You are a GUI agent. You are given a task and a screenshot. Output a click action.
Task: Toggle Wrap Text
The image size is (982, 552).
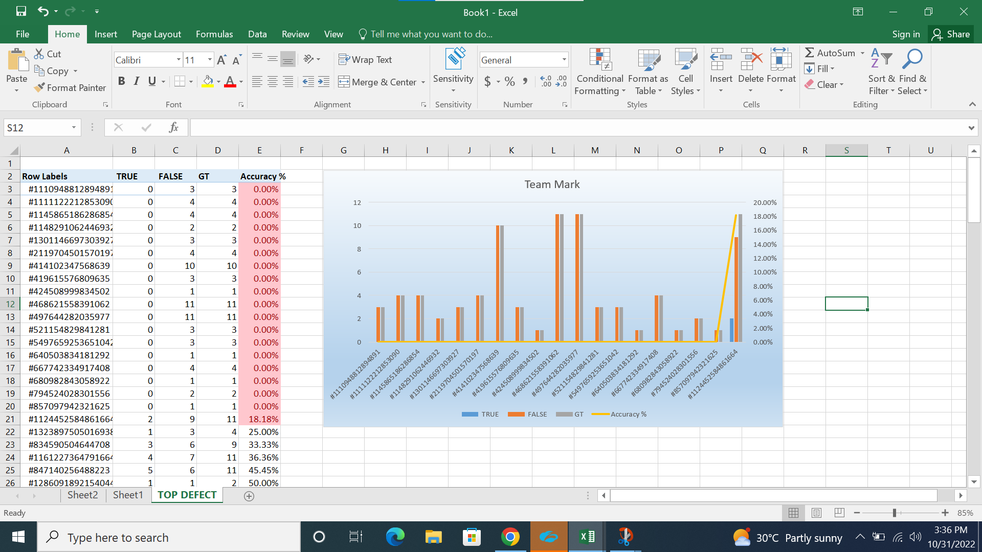365,60
